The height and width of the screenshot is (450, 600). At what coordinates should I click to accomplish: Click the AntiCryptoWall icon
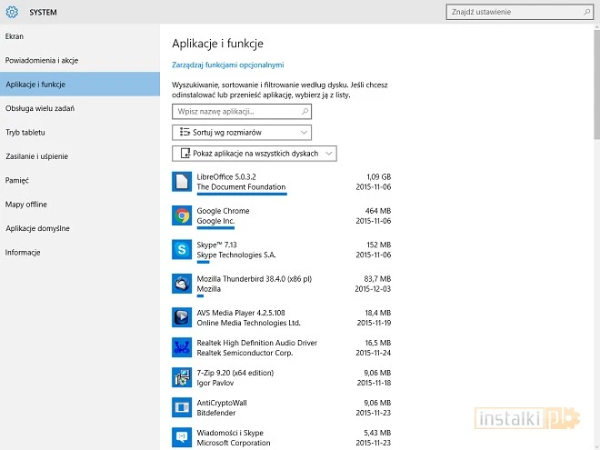coord(182,407)
